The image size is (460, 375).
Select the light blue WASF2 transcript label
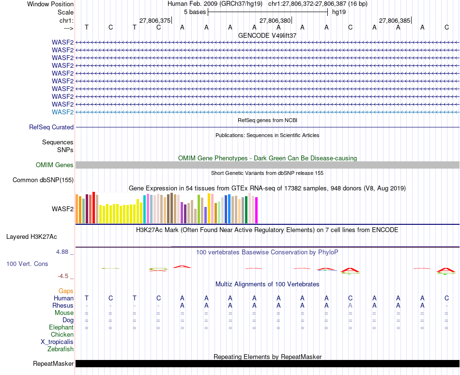click(x=63, y=112)
